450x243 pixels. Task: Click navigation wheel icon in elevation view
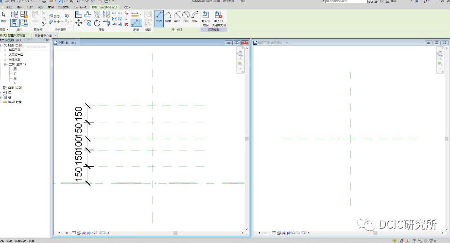coord(240,54)
